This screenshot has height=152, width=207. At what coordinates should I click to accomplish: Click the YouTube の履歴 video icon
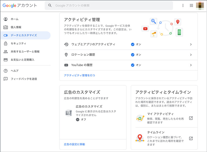point(66,65)
